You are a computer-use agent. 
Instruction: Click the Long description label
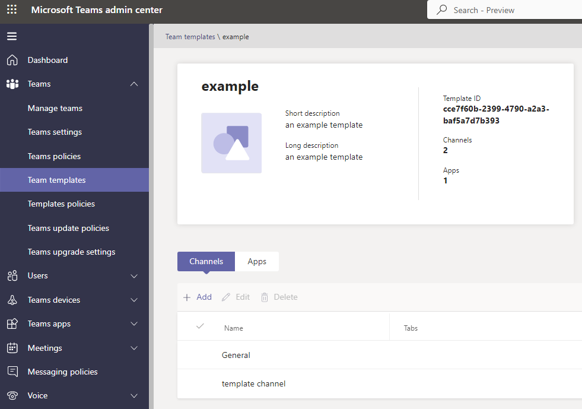coord(312,145)
